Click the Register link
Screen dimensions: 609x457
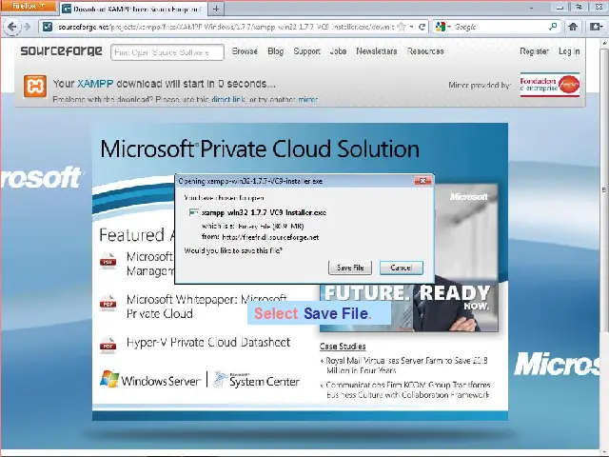click(534, 51)
